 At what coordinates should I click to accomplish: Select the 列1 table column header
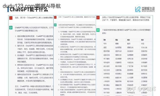click(x=105, y=40)
